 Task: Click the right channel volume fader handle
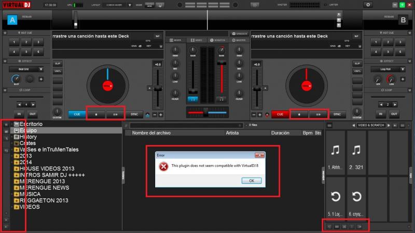[x=222, y=63]
